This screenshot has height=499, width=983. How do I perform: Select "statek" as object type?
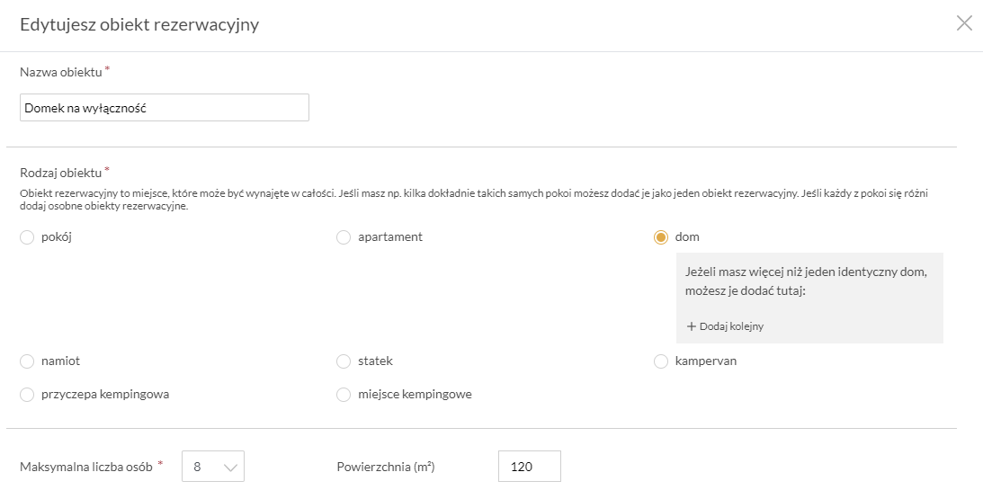[x=344, y=361]
